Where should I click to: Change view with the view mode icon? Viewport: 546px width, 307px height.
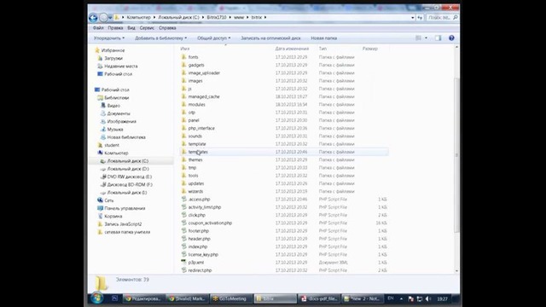click(419, 38)
